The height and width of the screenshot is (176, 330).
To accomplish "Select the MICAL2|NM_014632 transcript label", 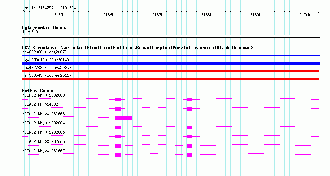I will coord(40,105).
